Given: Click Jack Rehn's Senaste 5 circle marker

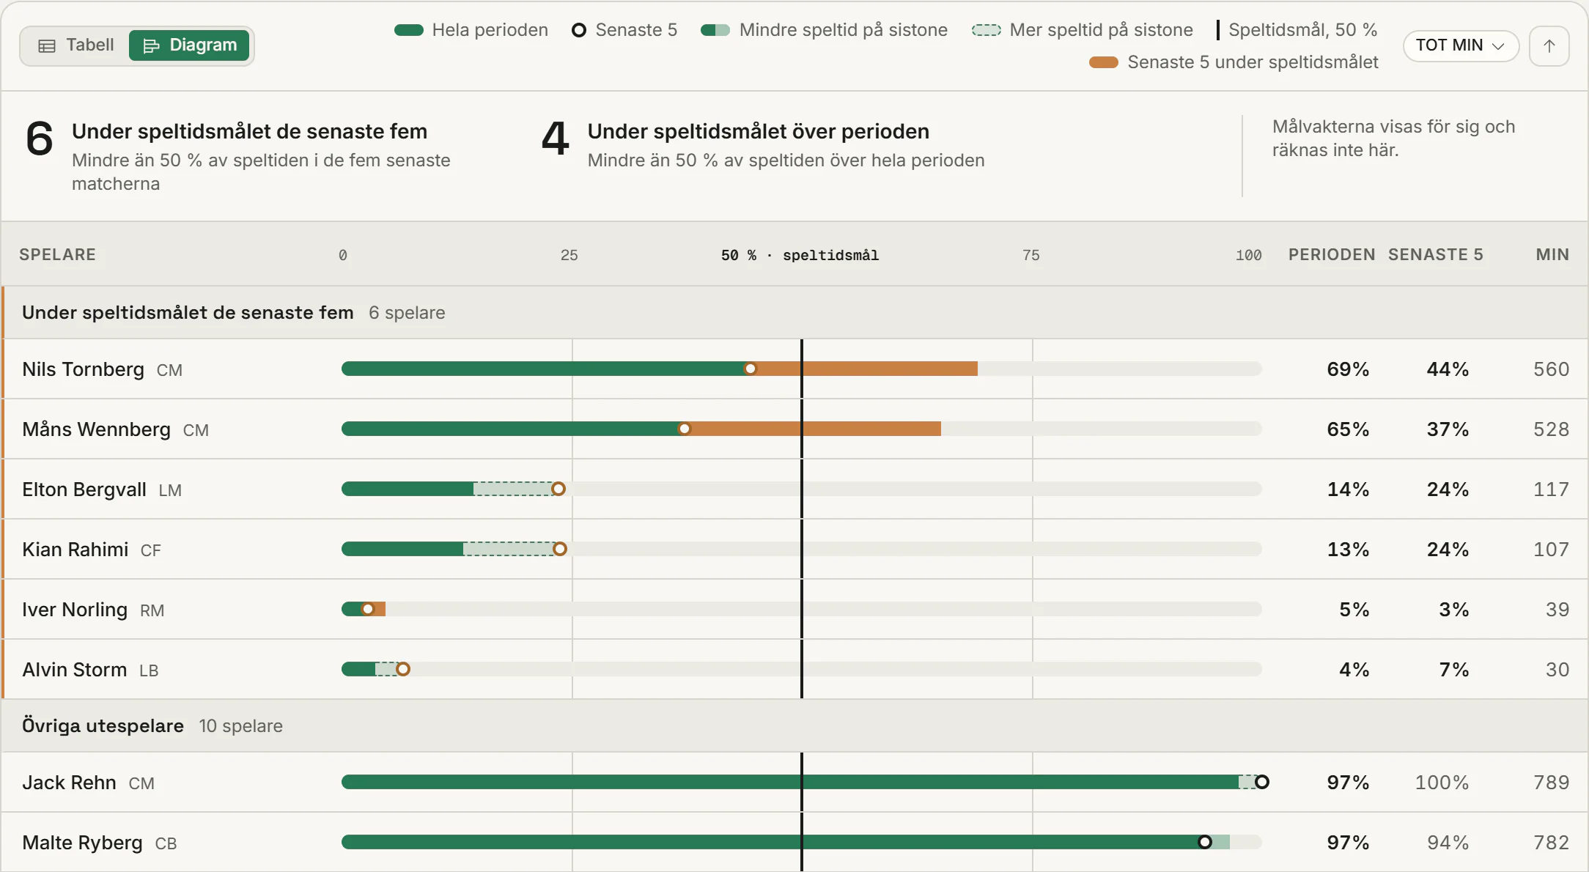Looking at the screenshot, I should tap(1261, 782).
